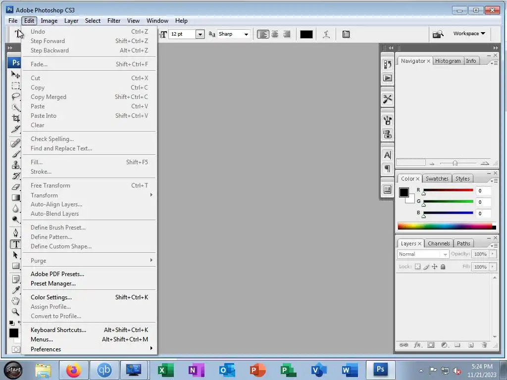Image resolution: width=507 pixels, height=380 pixels.
Task: Select the Gradient tool
Action: 15,197
